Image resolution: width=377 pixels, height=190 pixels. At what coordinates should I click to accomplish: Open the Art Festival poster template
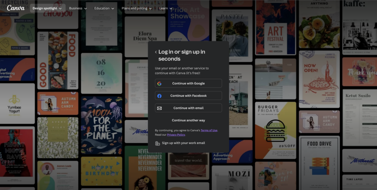click(x=275, y=28)
